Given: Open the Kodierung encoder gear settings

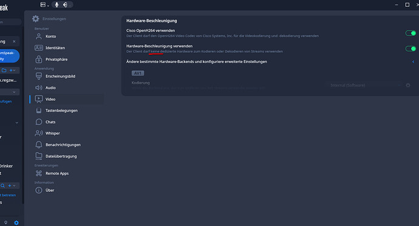Looking at the screenshot, I should pyautogui.click(x=408, y=85).
